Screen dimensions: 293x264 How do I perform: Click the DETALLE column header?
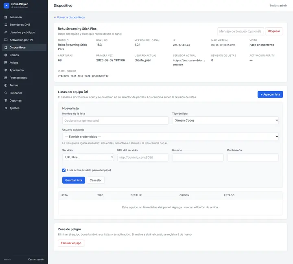tap(136, 195)
